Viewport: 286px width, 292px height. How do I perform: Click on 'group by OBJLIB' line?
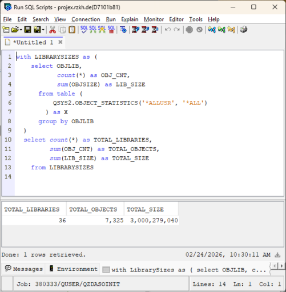[x=66, y=121]
